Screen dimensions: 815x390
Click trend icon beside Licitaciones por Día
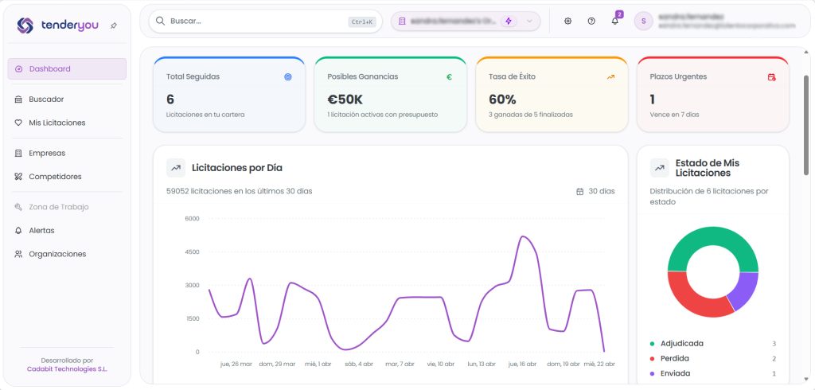point(176,168)
